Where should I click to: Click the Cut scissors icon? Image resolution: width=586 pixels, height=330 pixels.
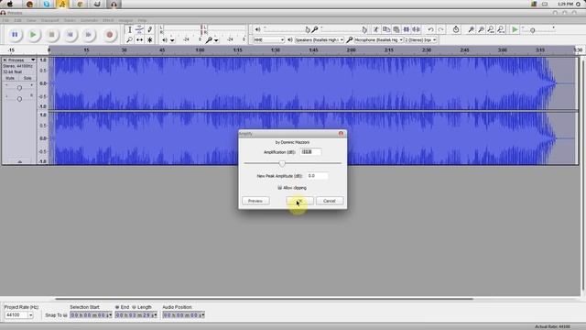point(376,29)
